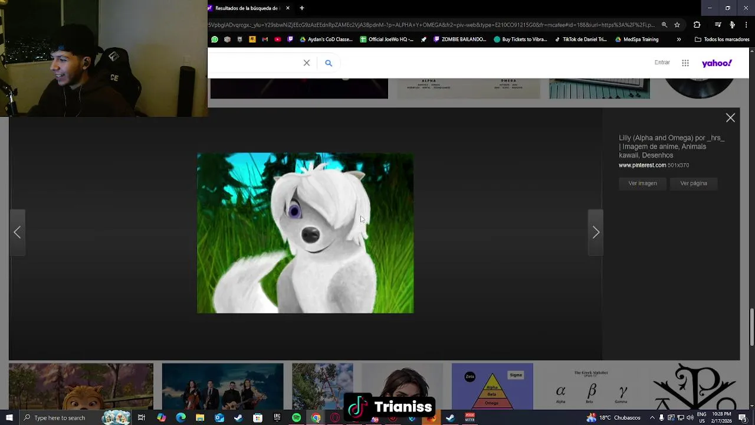Open the 18°C Chubascos weather widget
This screenshot has height=425, width=755.
(x=613, y=418)
